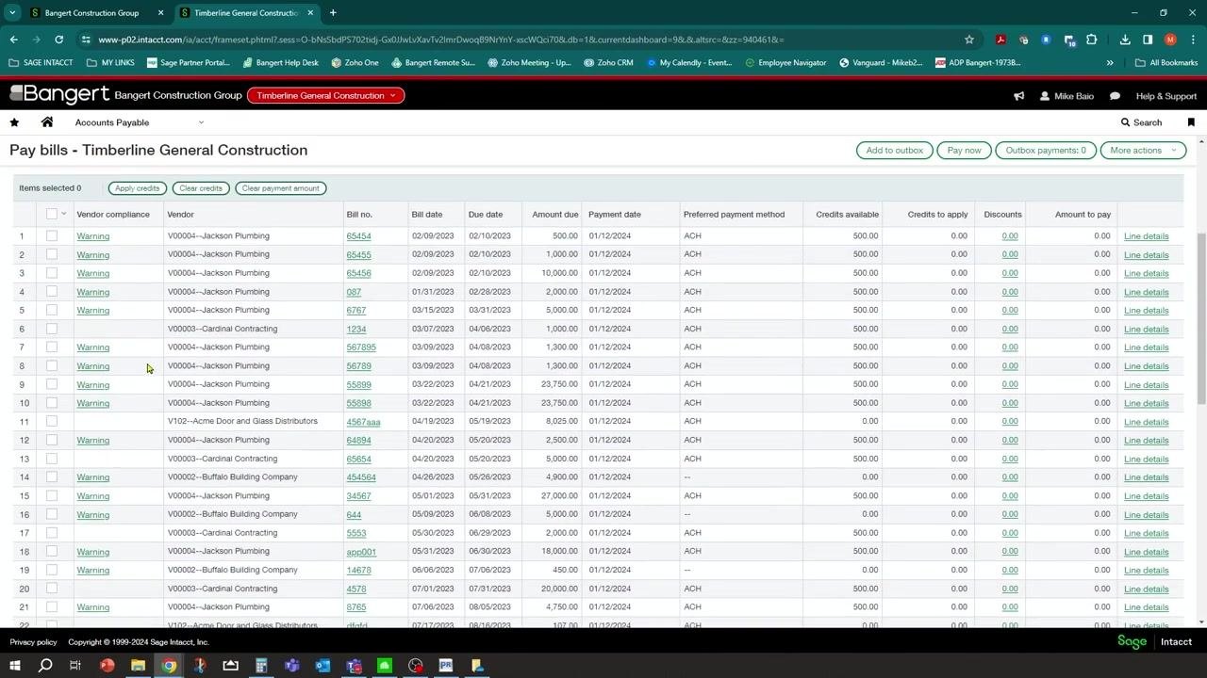Open the Zoho CRM bookmark
Image resolution: width=1207 pixels, height=678 pixels.
[608, 63]
